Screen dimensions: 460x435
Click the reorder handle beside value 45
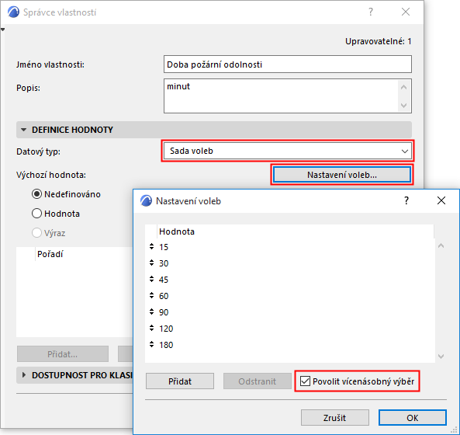[x=151, y=279]
